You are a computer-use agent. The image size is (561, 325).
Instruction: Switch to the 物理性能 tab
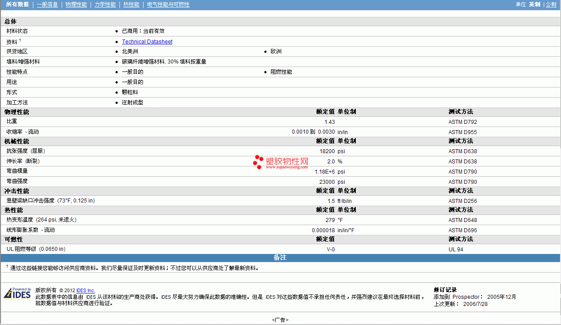tap(76, 4)
